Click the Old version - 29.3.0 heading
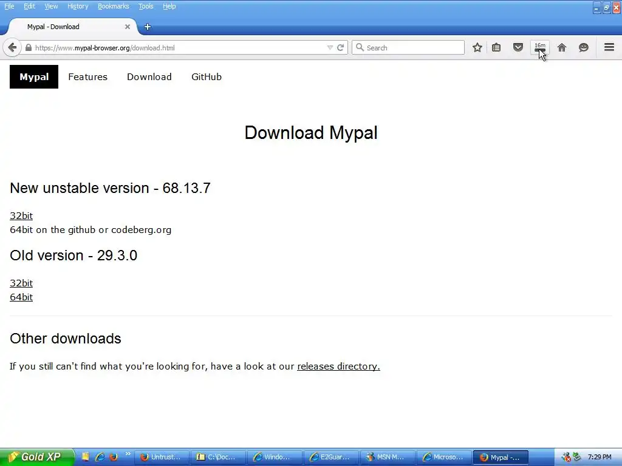The width and height of the screenshot is (622, 466). coord(73,255)
